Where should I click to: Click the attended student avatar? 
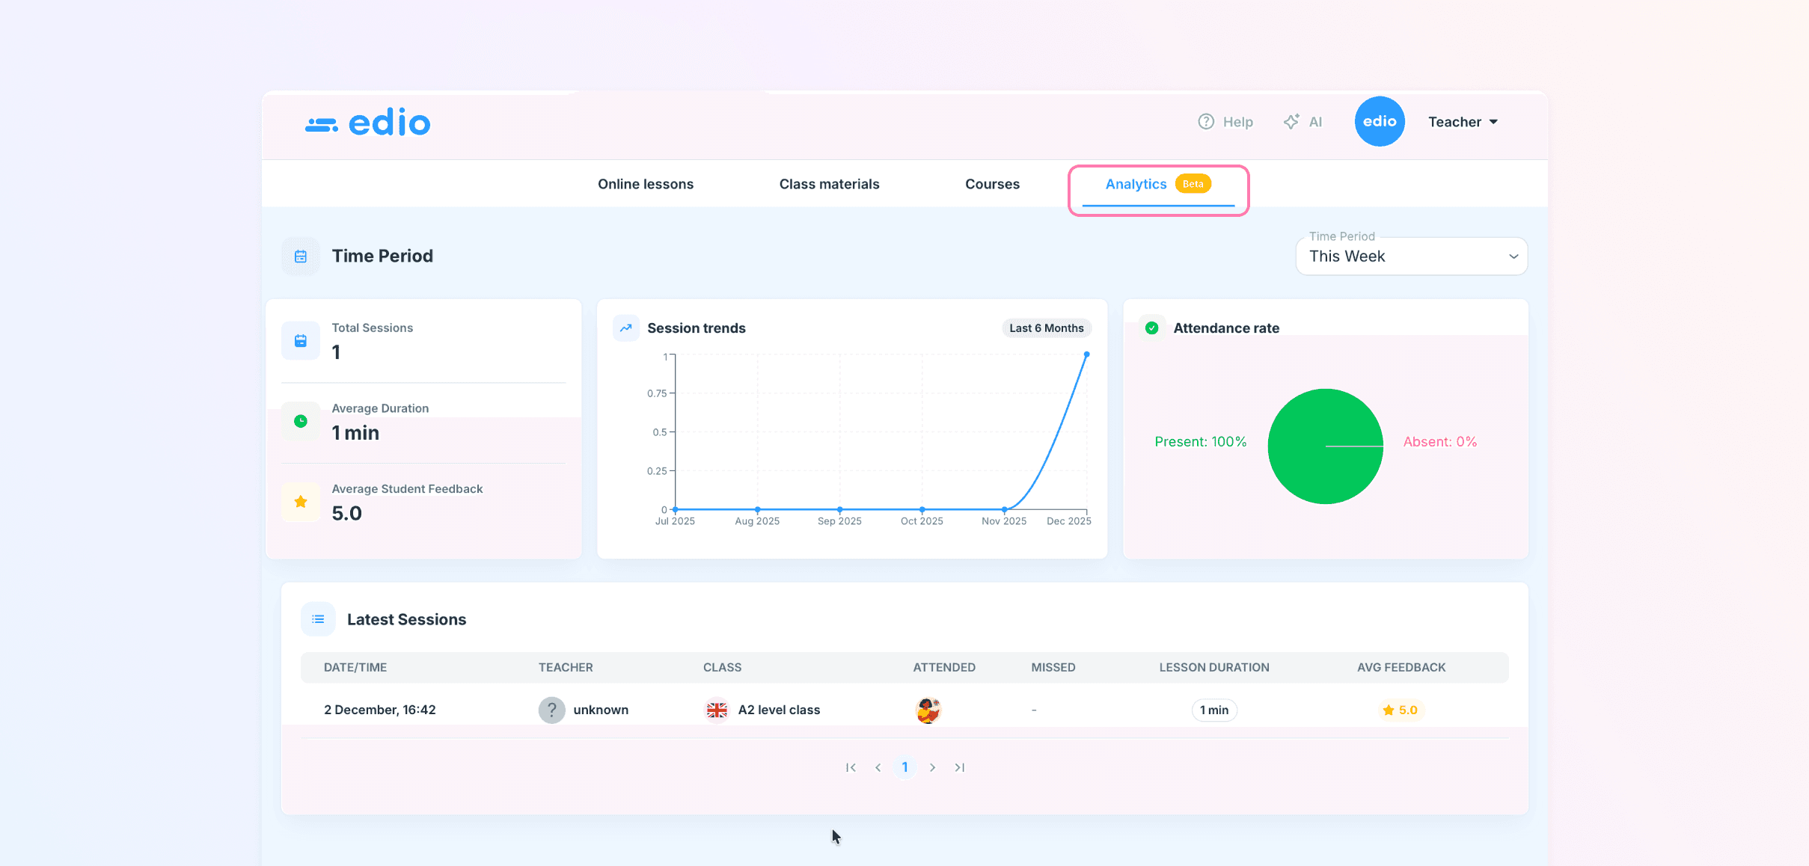[x=928, y=710]
